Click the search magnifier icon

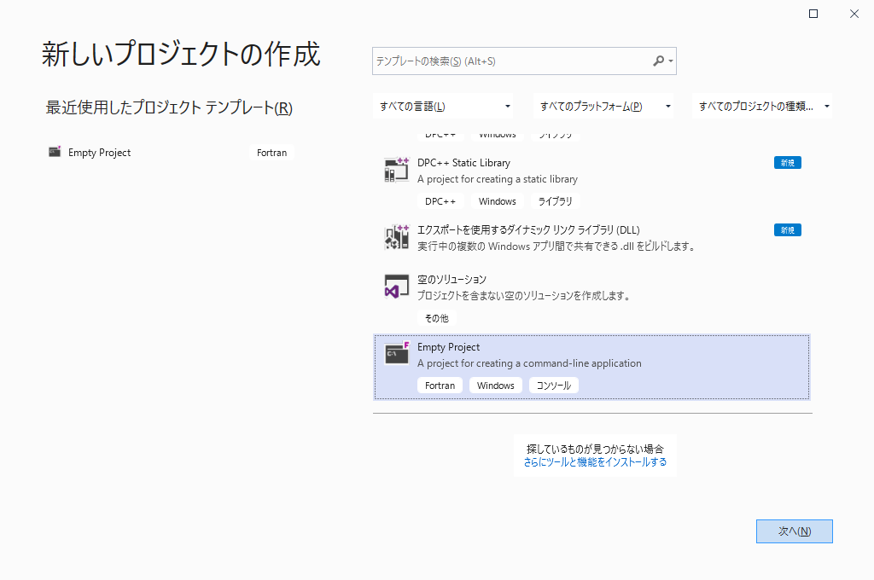[659, 61]
